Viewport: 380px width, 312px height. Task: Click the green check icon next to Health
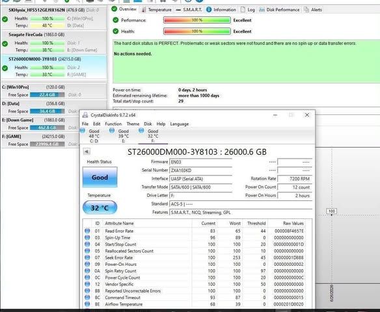[x=116, y=31]
